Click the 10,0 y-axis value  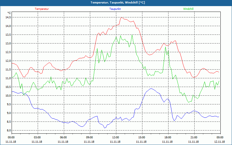(8, 96)
